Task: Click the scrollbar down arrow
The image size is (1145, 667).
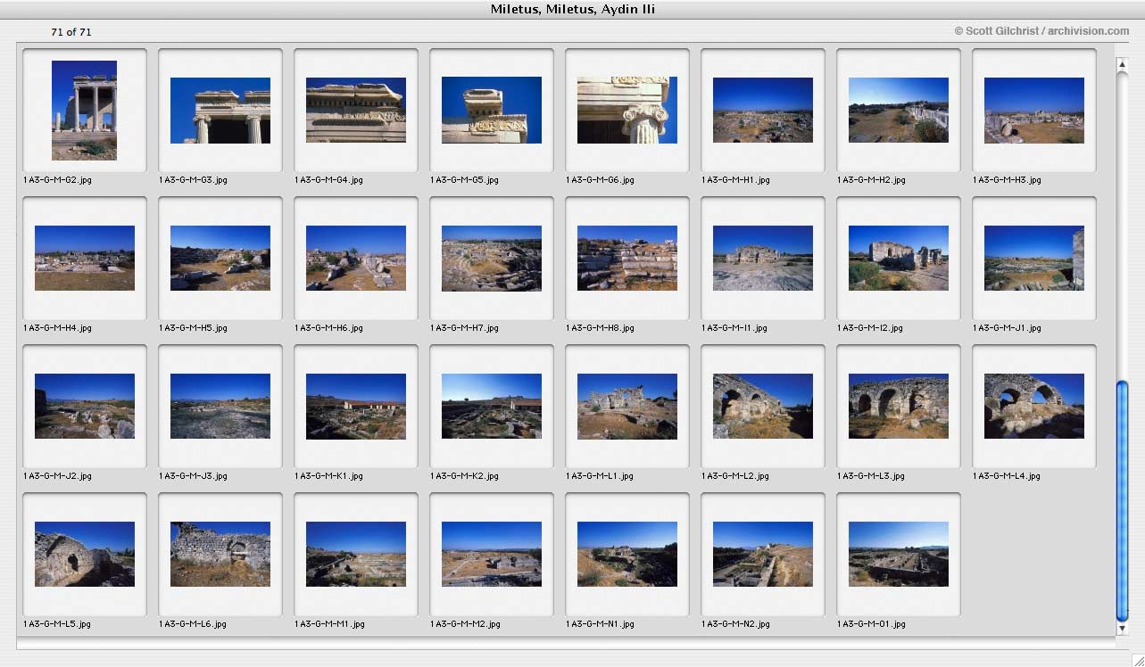Action: coord(1123,629)
